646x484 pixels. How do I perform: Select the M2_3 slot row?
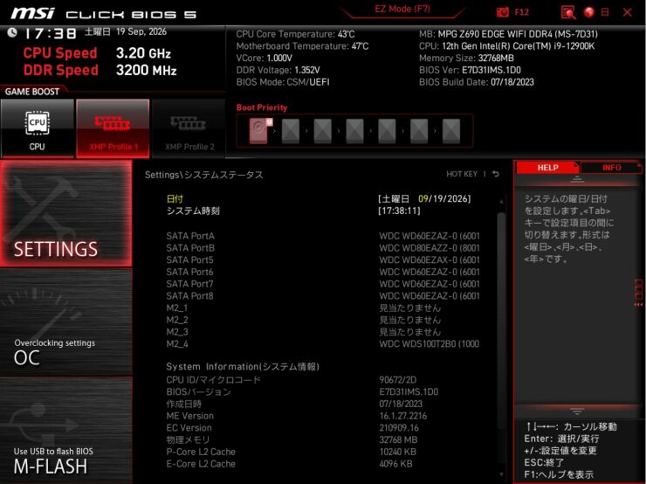323,331
